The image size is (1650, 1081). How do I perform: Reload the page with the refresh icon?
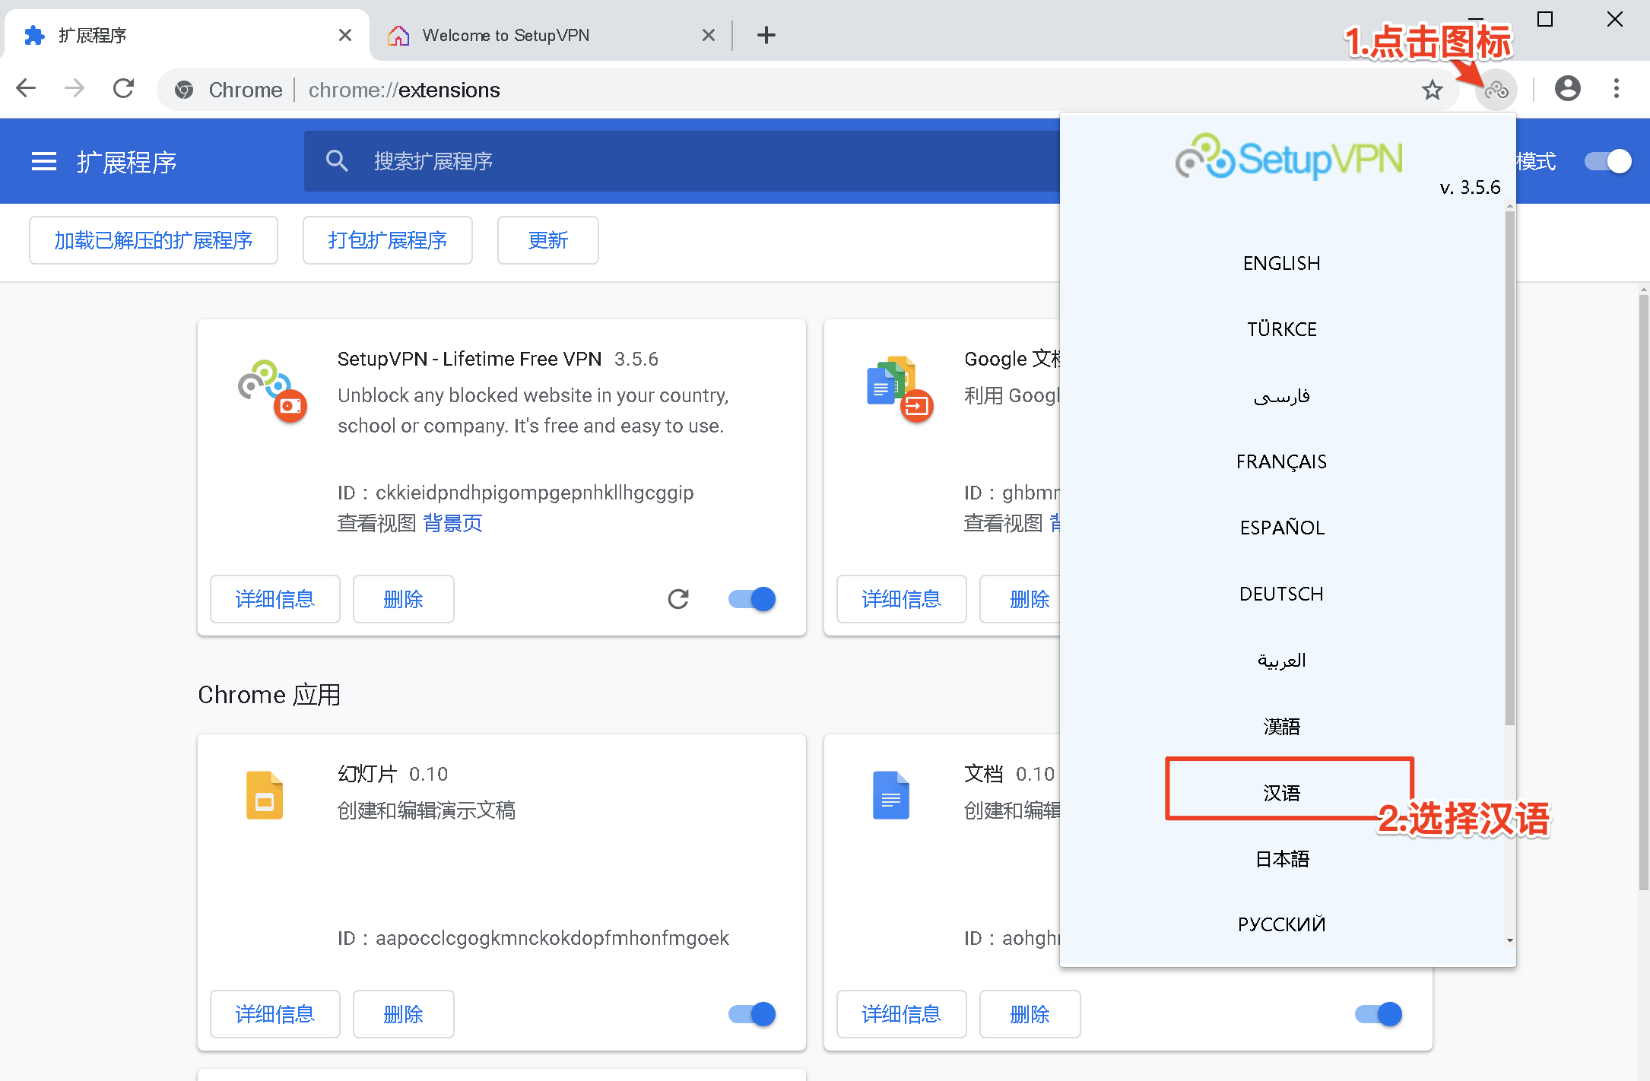pyautogui.click(x=123, y=89)
